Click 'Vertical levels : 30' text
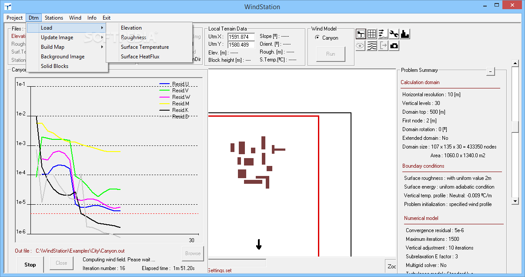This screenshot has height=277, width=525. [x=421, y=103]
